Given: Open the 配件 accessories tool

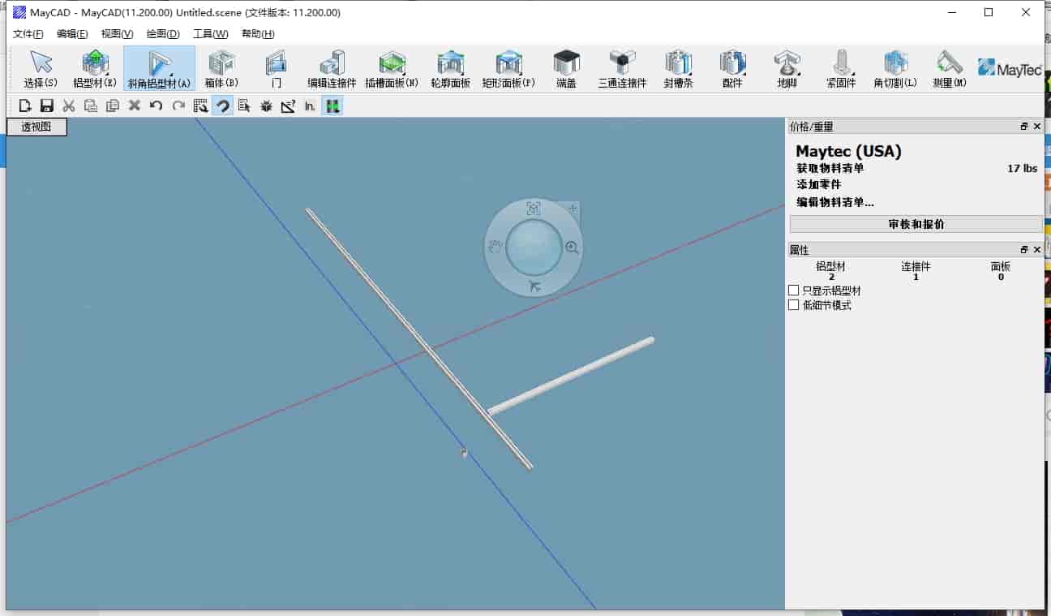Looking at the screenshot, I should click(x=732, y=68).
